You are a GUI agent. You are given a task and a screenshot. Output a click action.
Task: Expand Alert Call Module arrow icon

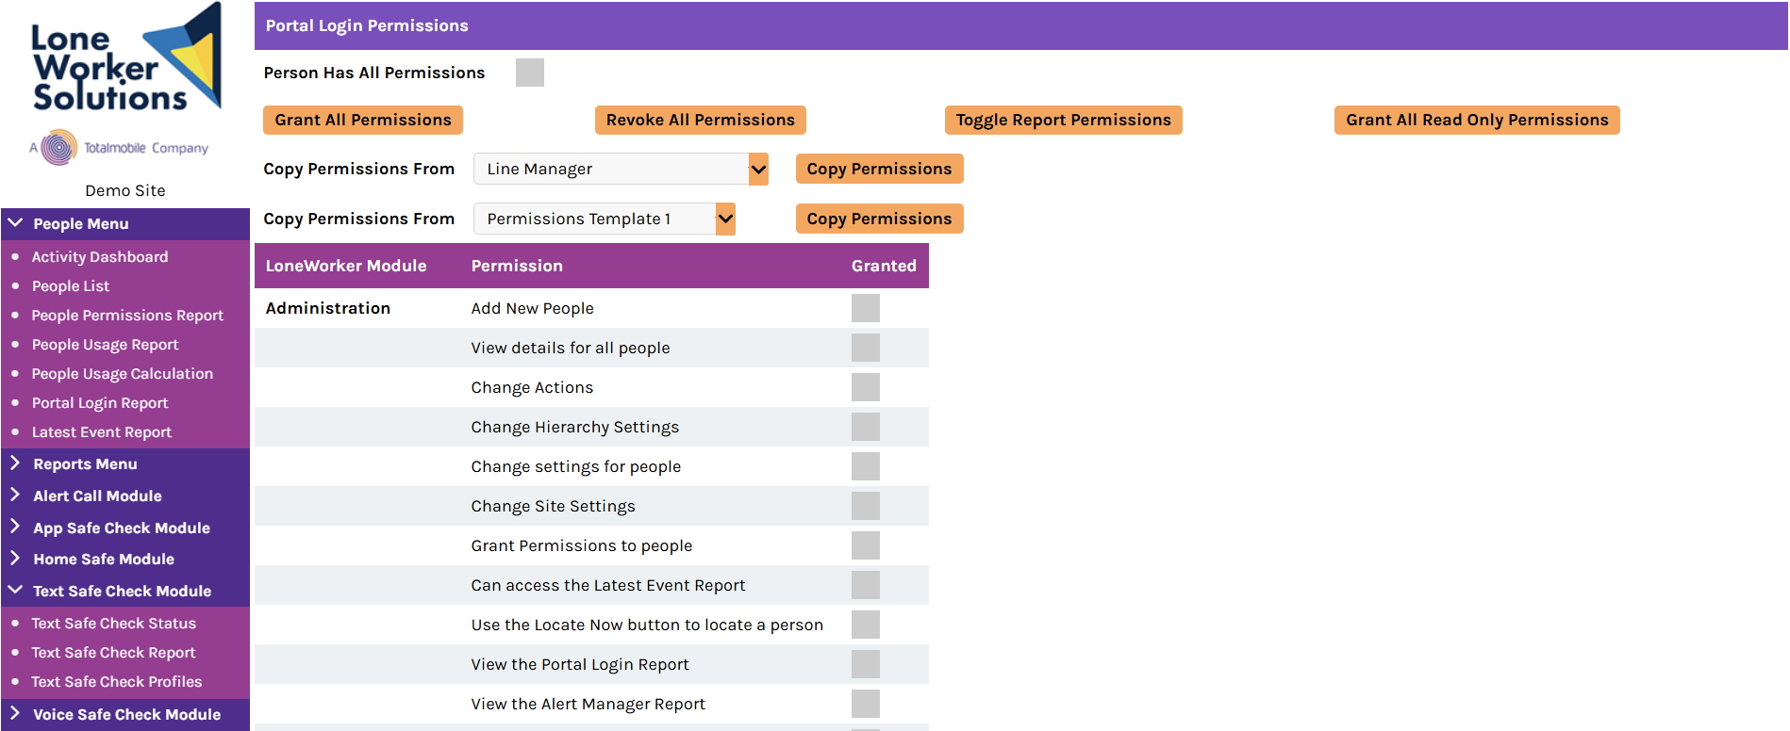[15, 495]
